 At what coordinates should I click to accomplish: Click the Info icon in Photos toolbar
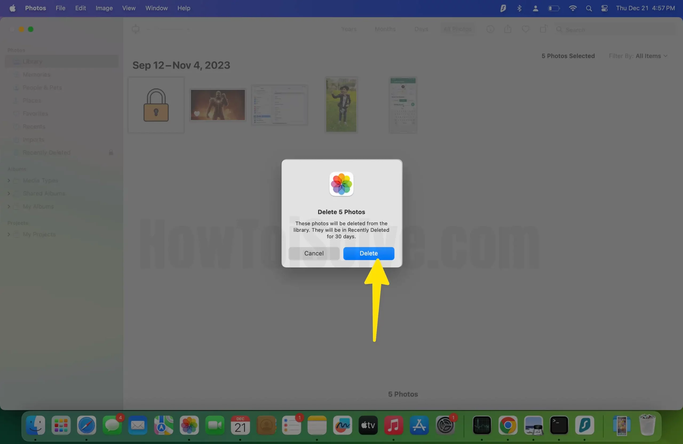pyautogui.click(x=490, y=29)
